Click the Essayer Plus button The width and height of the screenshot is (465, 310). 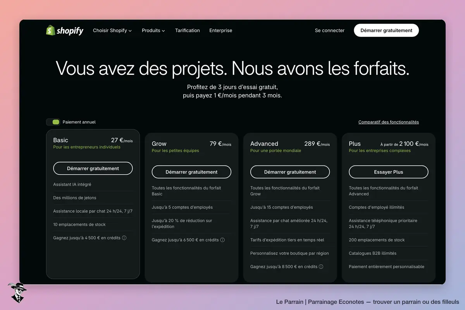(x=389, y=172)
